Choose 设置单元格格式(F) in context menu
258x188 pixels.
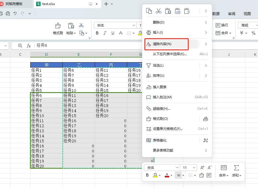point(177,129)
